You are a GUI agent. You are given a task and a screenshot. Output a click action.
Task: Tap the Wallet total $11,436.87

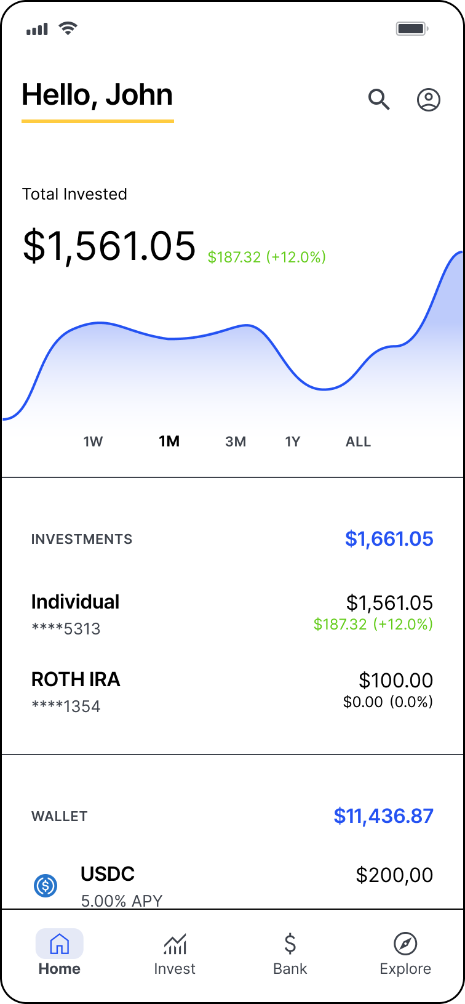tap(383, 816)
